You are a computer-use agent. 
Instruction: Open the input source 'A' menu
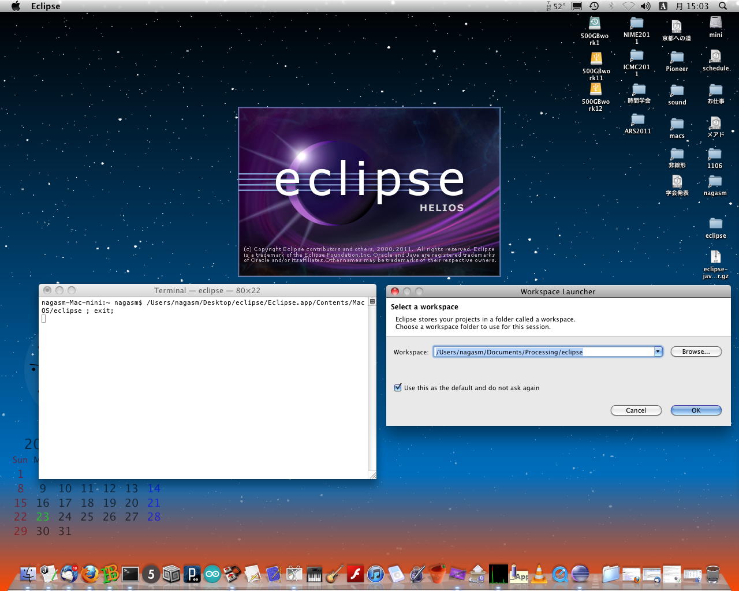[x=663, y=6]
